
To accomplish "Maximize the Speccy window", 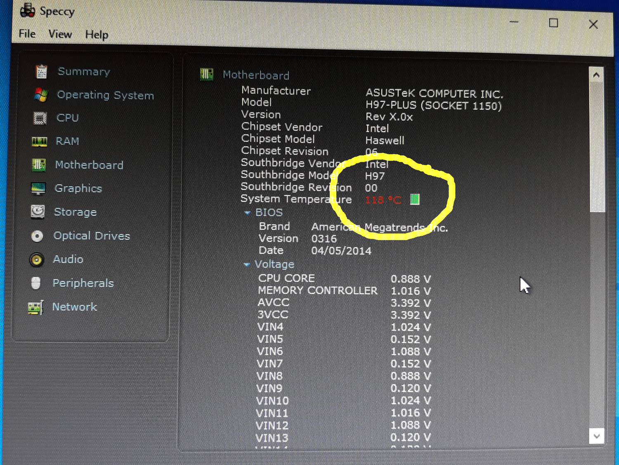I will tap(553, 23).
